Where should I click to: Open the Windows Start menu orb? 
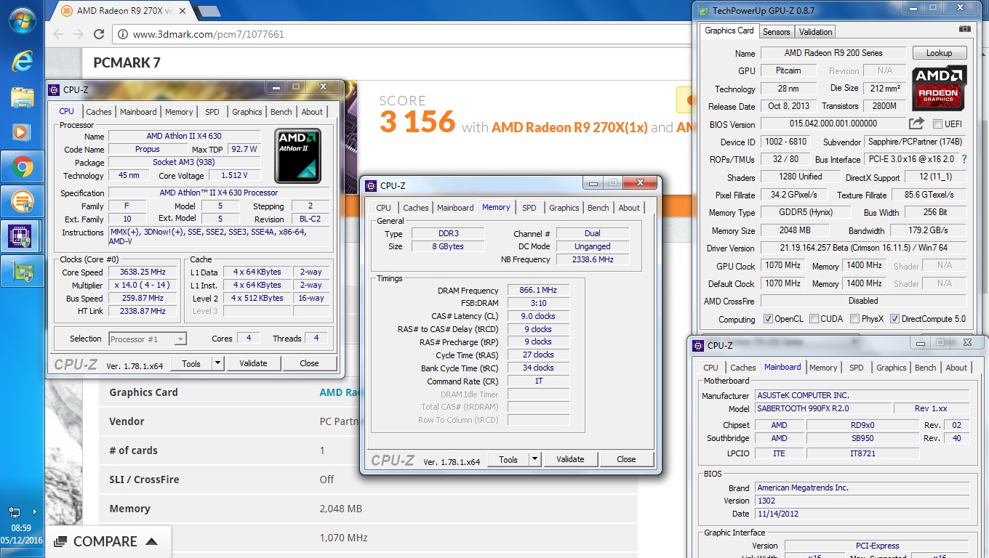pyautogui.click(x=22, y=20)
